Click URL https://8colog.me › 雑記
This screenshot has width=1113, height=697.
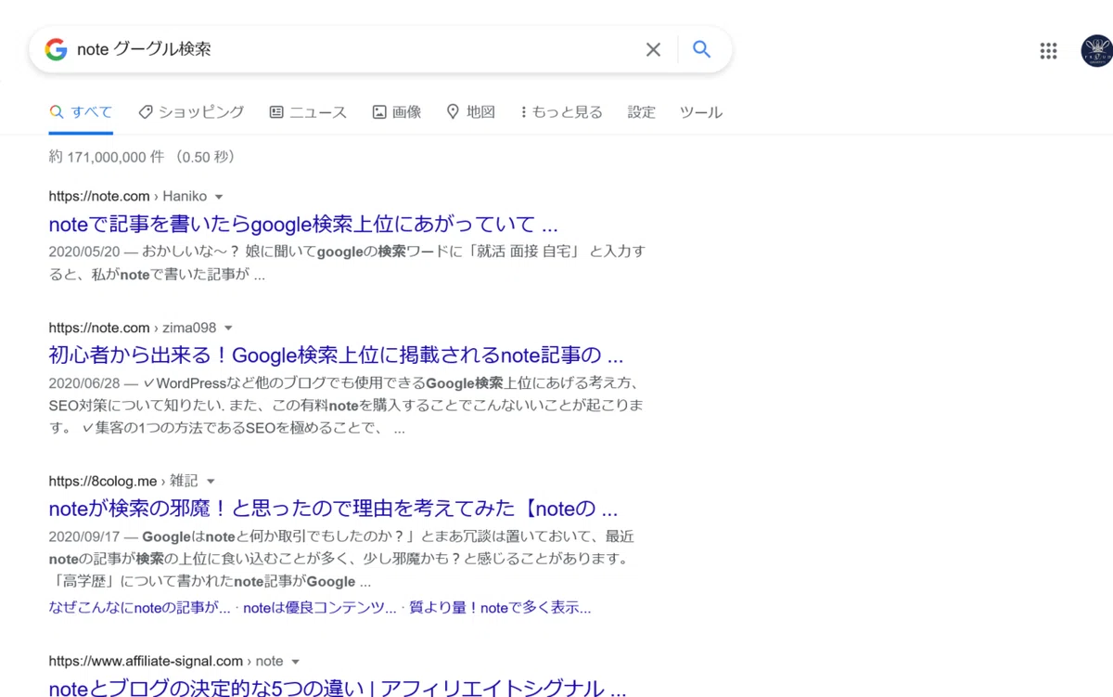(123, 482)
